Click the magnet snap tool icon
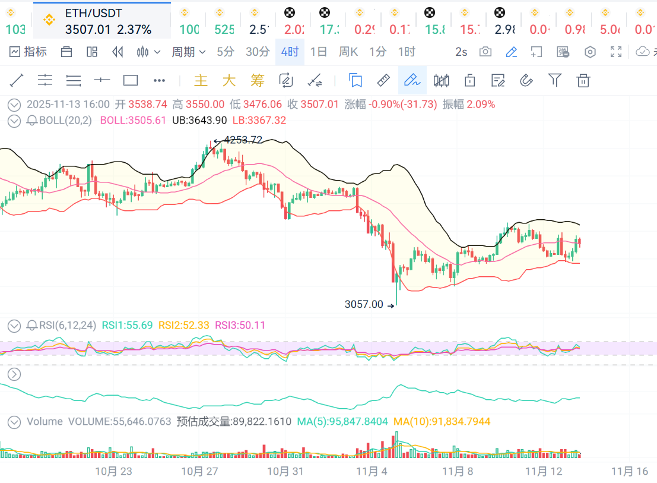The width and height of the screenshot is (657, 483). 526,80
